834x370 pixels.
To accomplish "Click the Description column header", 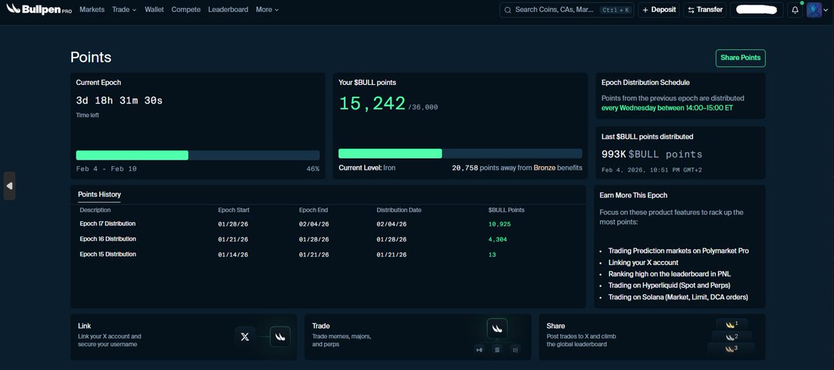I will 95,210.
